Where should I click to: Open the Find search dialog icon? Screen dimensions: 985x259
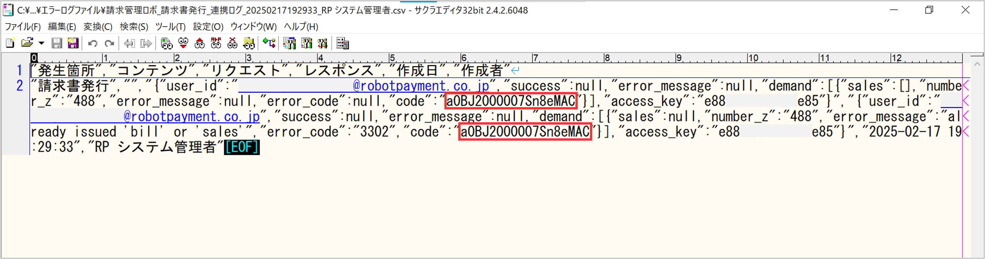tap(166, 43)
